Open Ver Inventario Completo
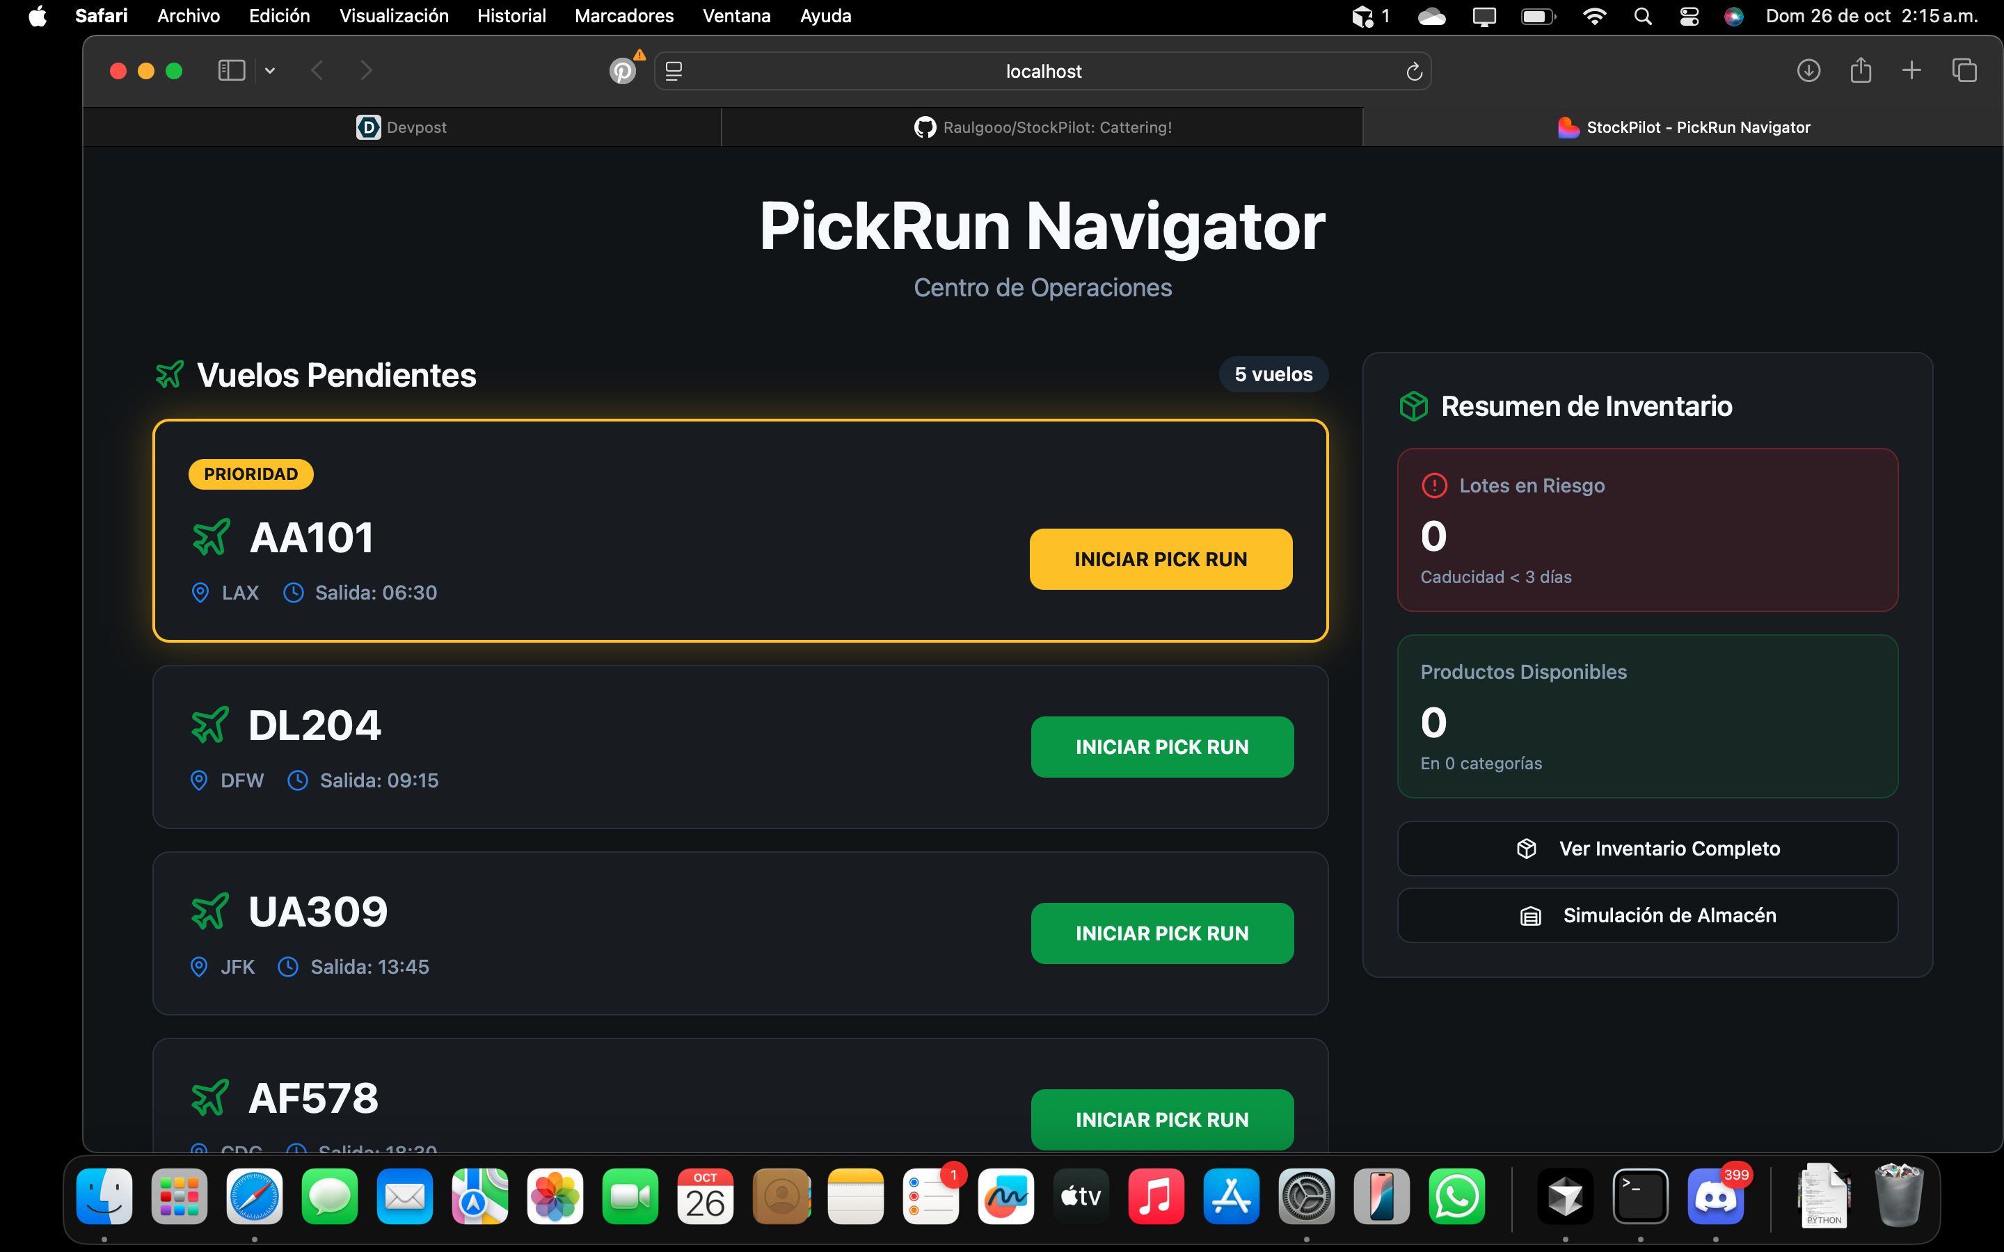Screen dimensions: 2004x1252 [x=1647, y=849]
